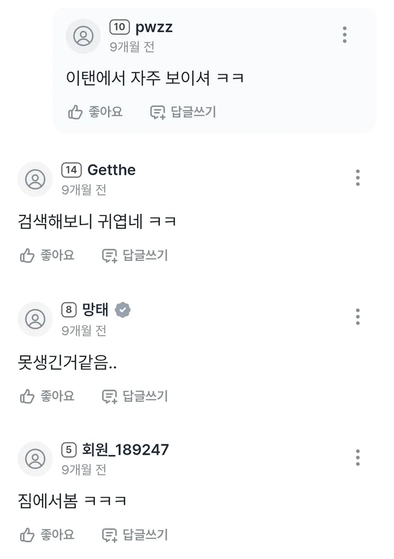
Task: Reply to 회원_189247's comment via 답글쓰기
Action: [x=135, y=534]
